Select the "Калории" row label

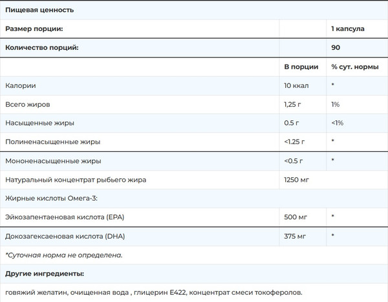click(x=20, y=85)
